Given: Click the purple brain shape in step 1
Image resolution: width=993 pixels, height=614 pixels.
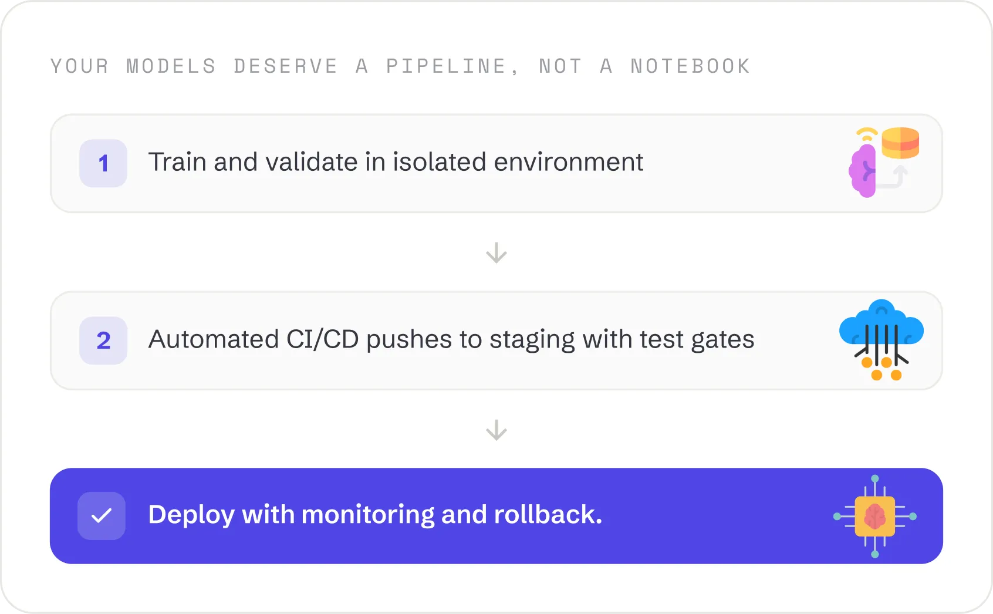Looking at the screenshot, I should click(862, 171).
